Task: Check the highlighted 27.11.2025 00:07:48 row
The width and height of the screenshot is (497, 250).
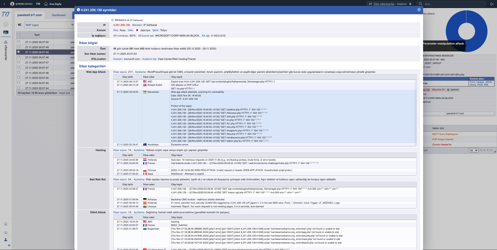Action: 18,52
